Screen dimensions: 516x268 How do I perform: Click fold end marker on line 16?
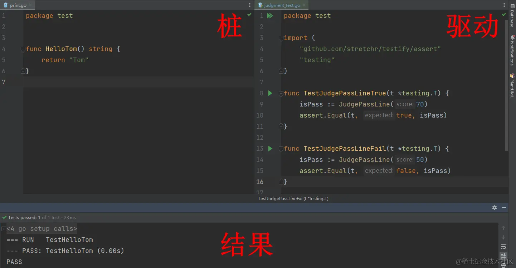281,182
